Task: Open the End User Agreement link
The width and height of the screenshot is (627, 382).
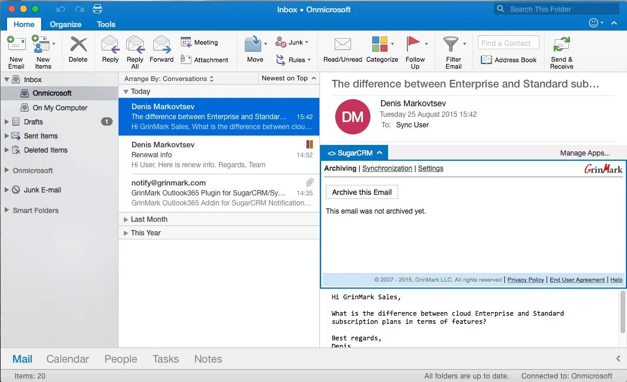Action: tap(577, 280)
